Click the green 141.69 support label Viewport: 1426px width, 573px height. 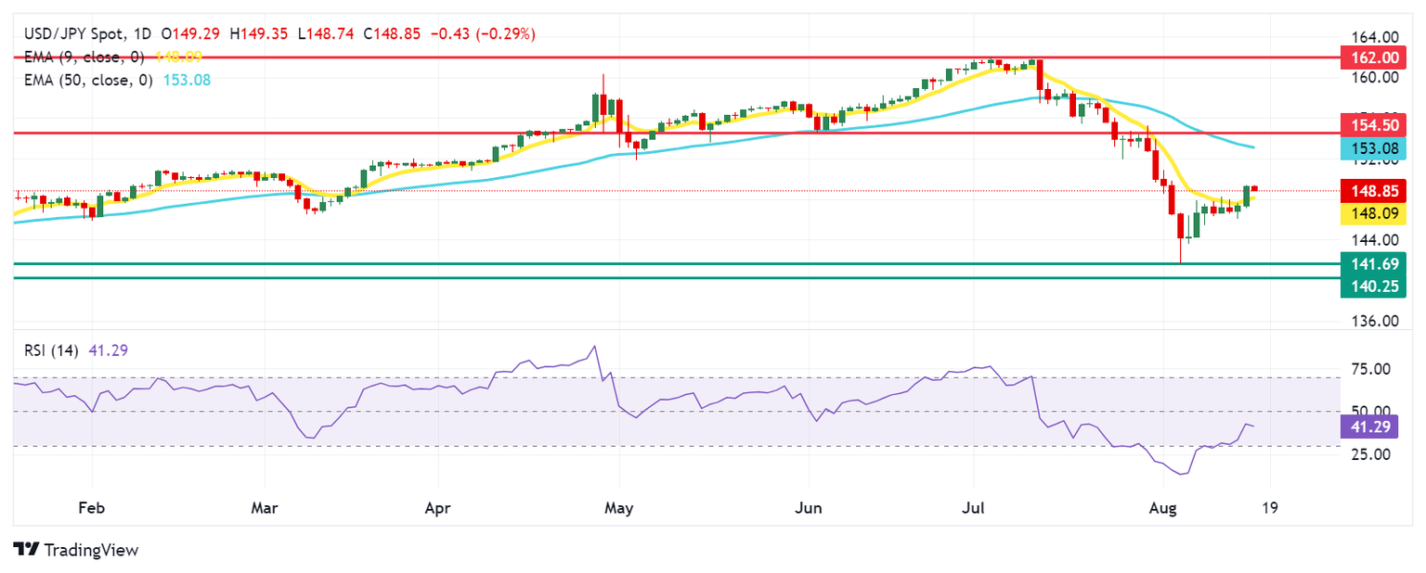tap(1373, 264)
